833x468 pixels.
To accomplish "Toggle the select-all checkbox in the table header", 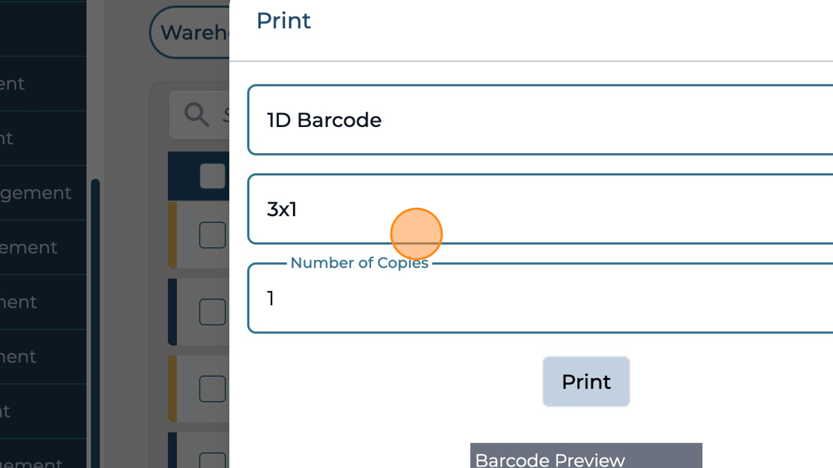I will coord(210,175).
